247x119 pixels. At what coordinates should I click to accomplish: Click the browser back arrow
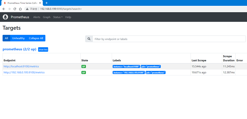(x=4, y=9)
